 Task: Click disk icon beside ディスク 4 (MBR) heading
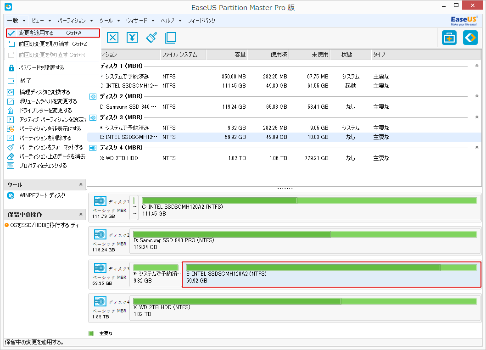point(93,148)
